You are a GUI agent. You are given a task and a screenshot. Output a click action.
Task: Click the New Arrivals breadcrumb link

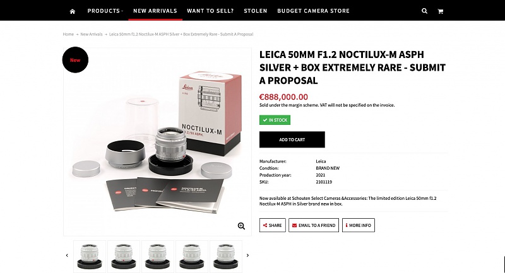click(x=92, y=34)
